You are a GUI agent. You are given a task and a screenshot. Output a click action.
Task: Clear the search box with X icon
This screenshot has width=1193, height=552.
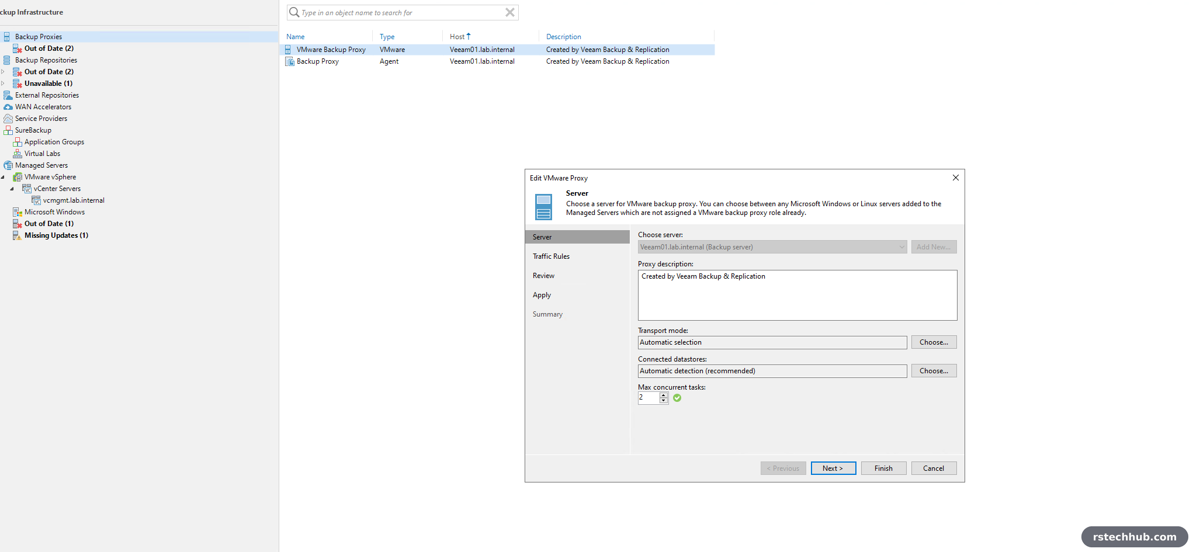(x=510, y=12)
